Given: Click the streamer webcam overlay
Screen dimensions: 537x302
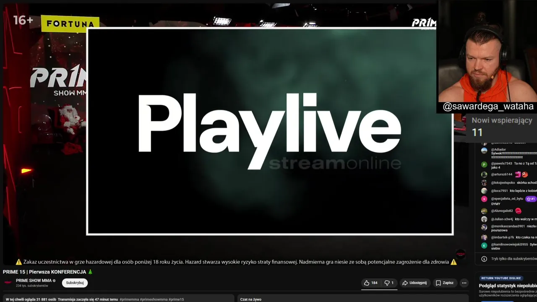Looking at the screenshot, I should (487, 51).
